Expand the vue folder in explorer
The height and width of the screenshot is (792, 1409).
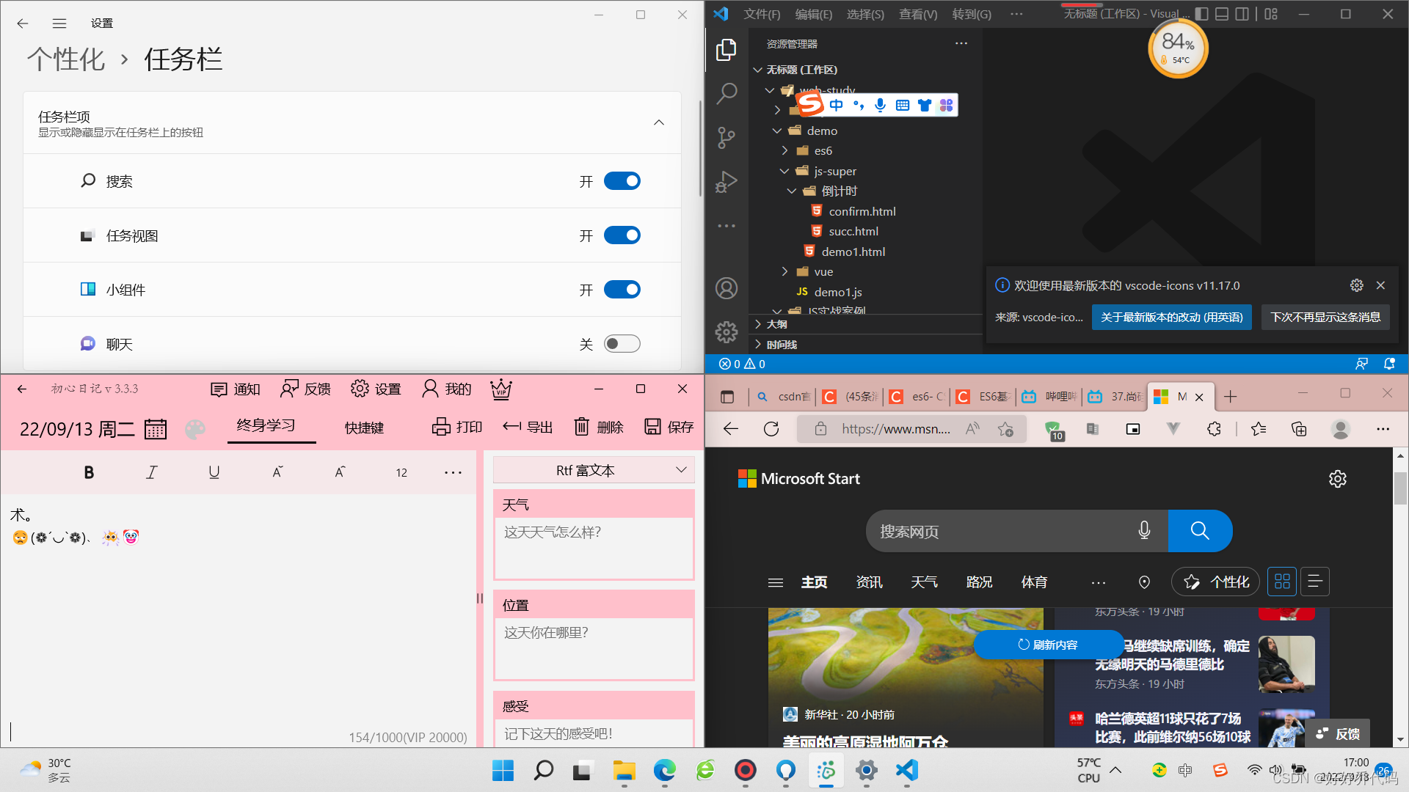(x=823, y=271)
